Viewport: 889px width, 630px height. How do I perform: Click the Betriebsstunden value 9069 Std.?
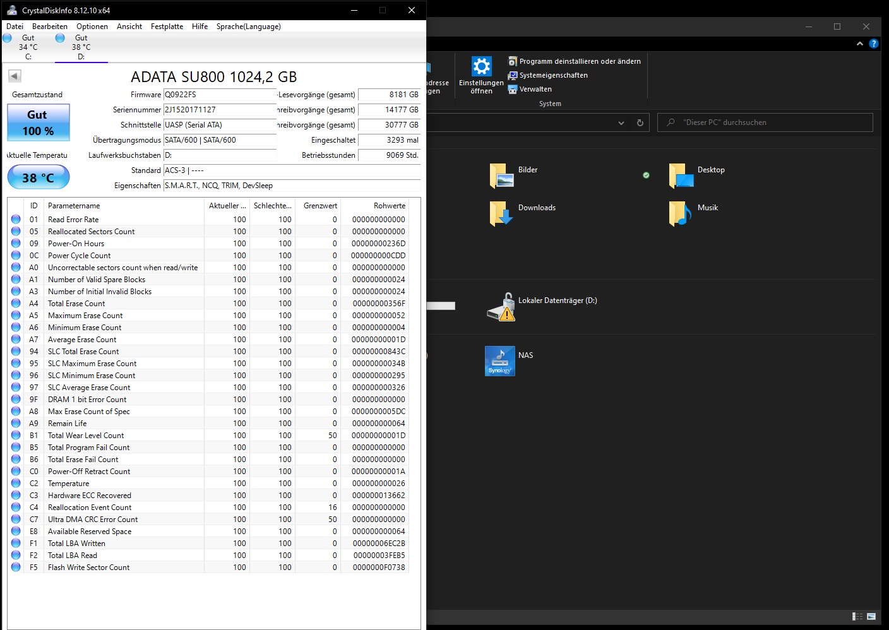tap(389, 155)
